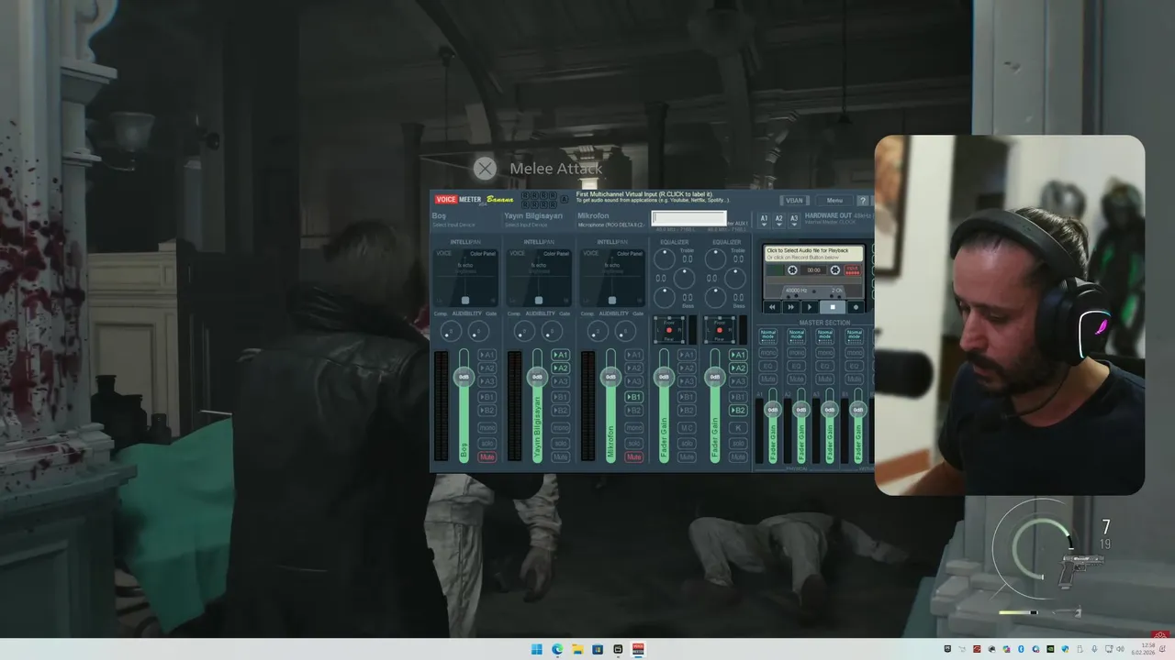
Task: Open the help question mark button
Action: pos(862,200)
